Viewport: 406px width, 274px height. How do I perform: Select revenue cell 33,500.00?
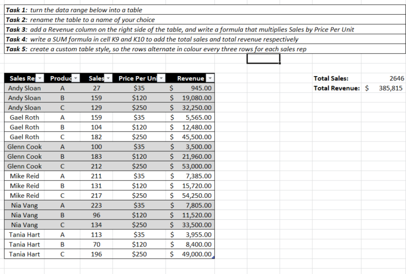click(190, 225)
